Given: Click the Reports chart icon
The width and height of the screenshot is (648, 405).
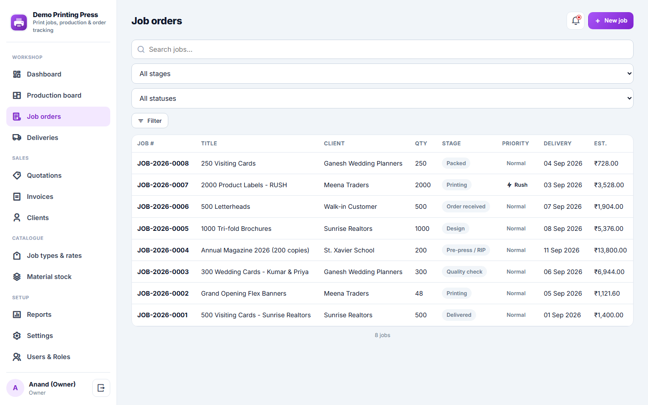Looking at the screenshot, I should 17,315.
